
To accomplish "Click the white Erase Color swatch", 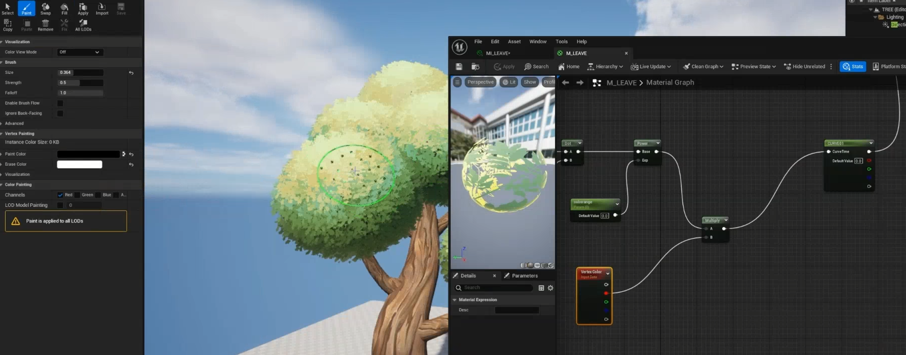I will pos(79,164).
